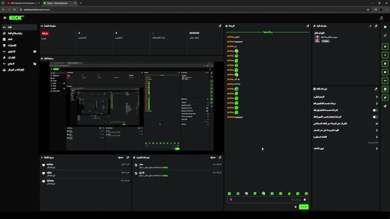
Task: Click the heart icon beside ka7ko follow entry
Action: [44, 165]
